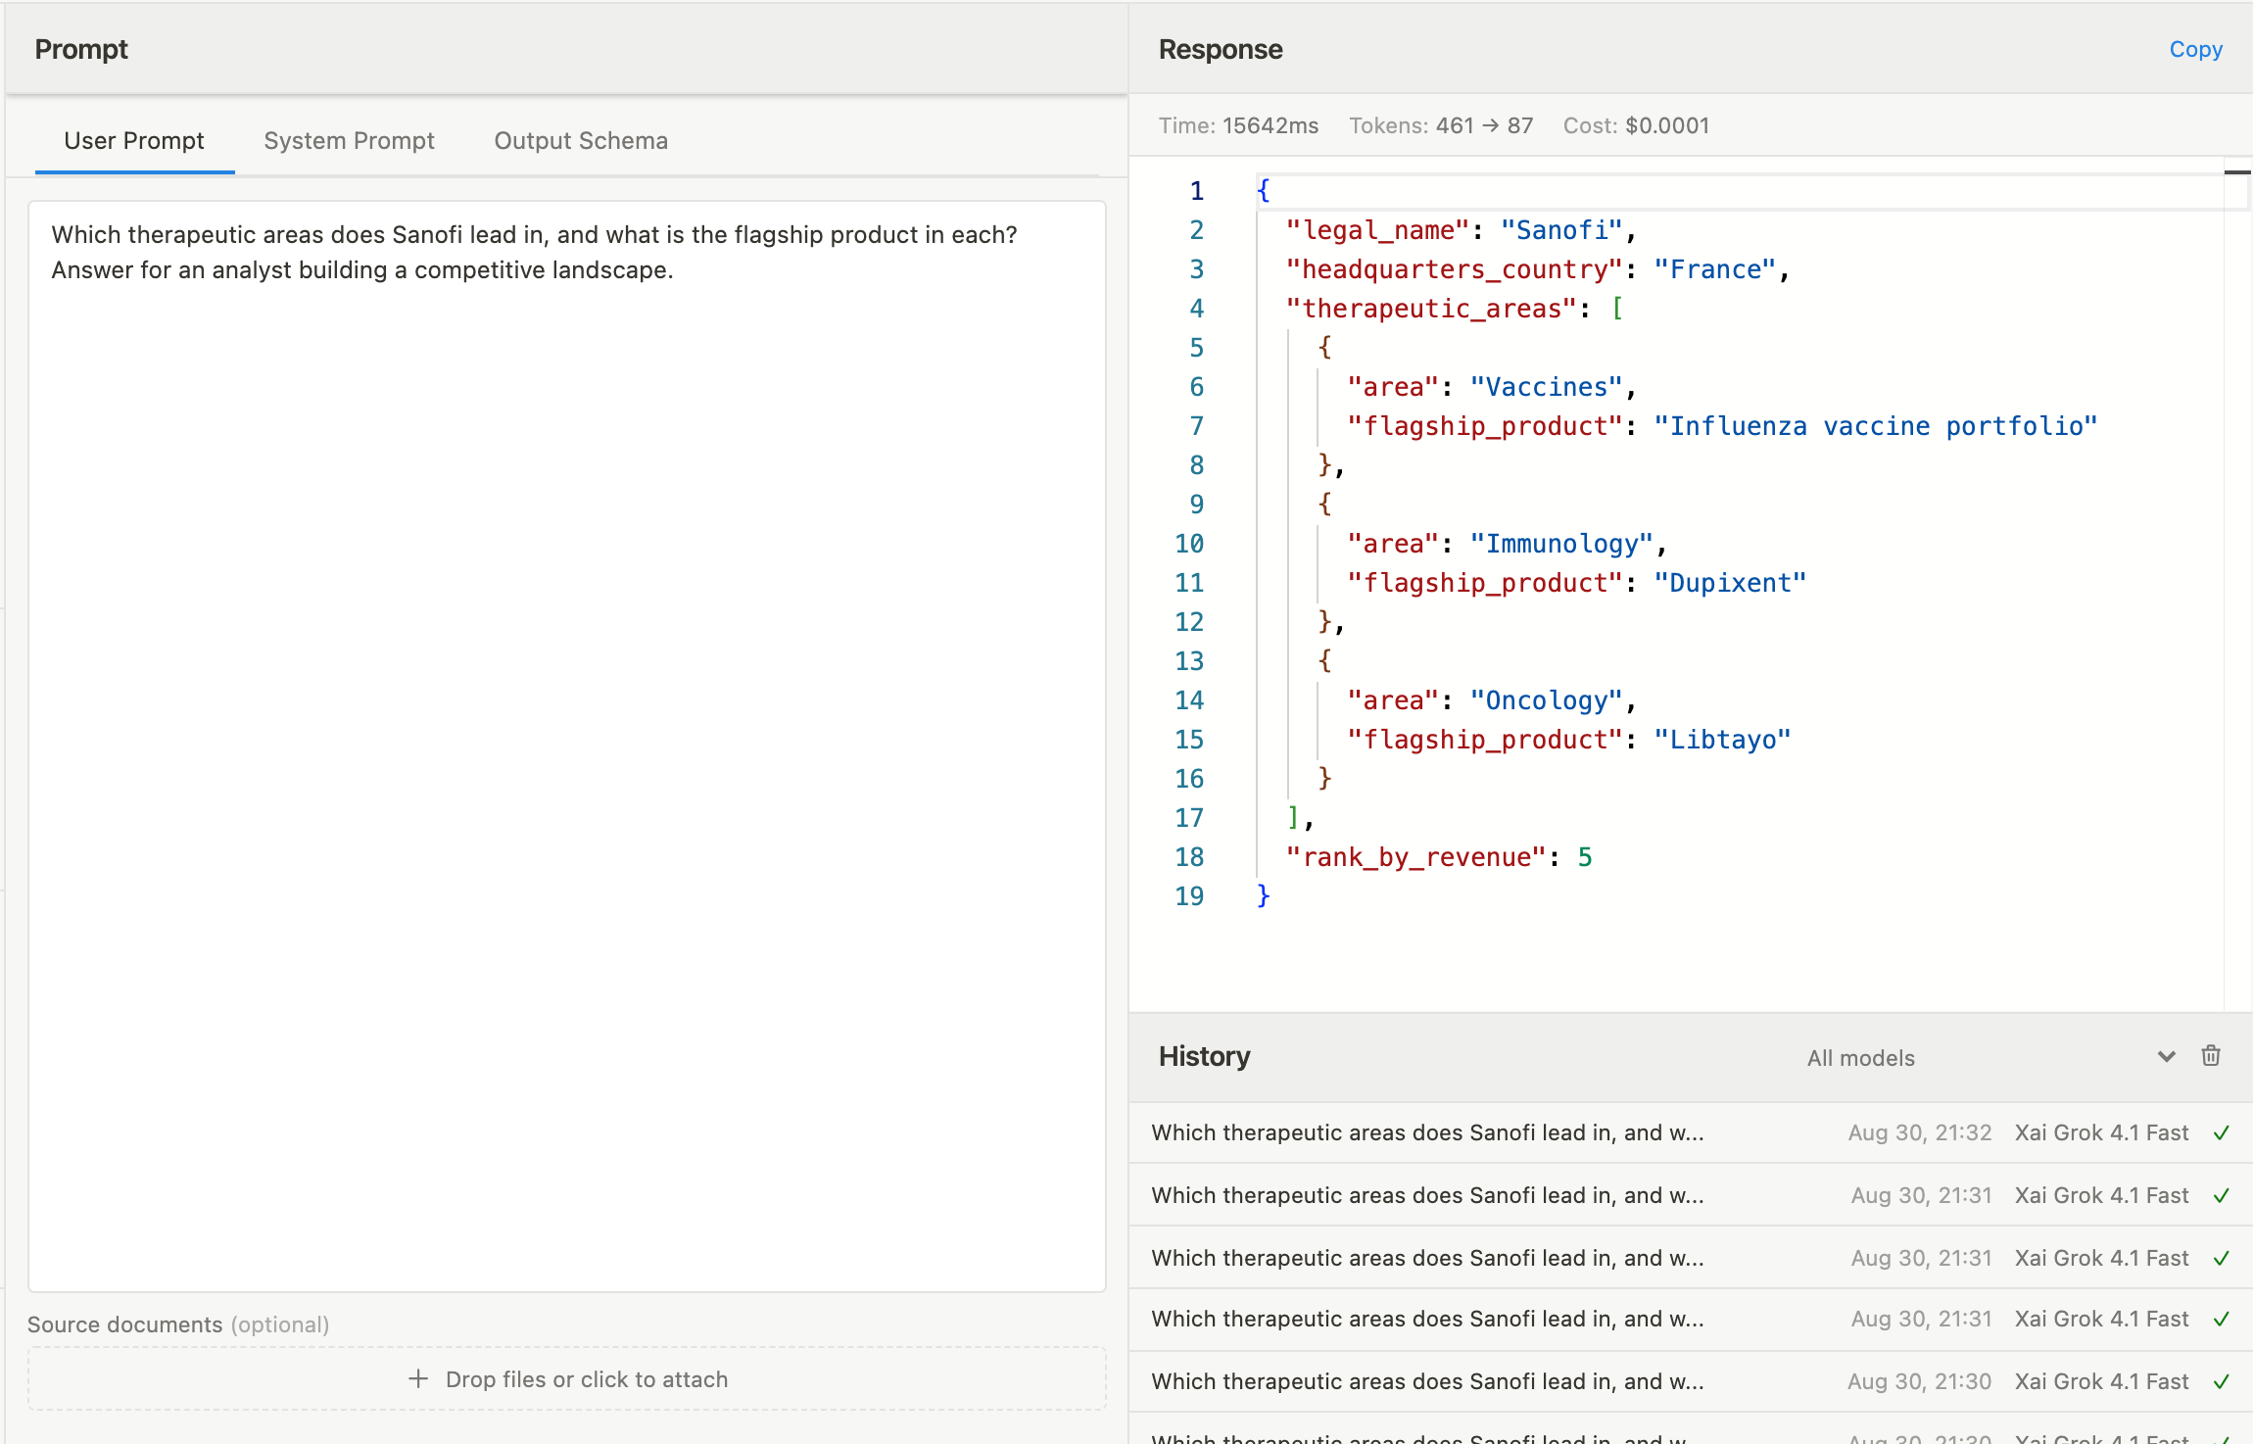Click the Time: 15642ms stat
Image resolution: width=2253 pixels, height=1444 pixels.
pos(1238,125)
